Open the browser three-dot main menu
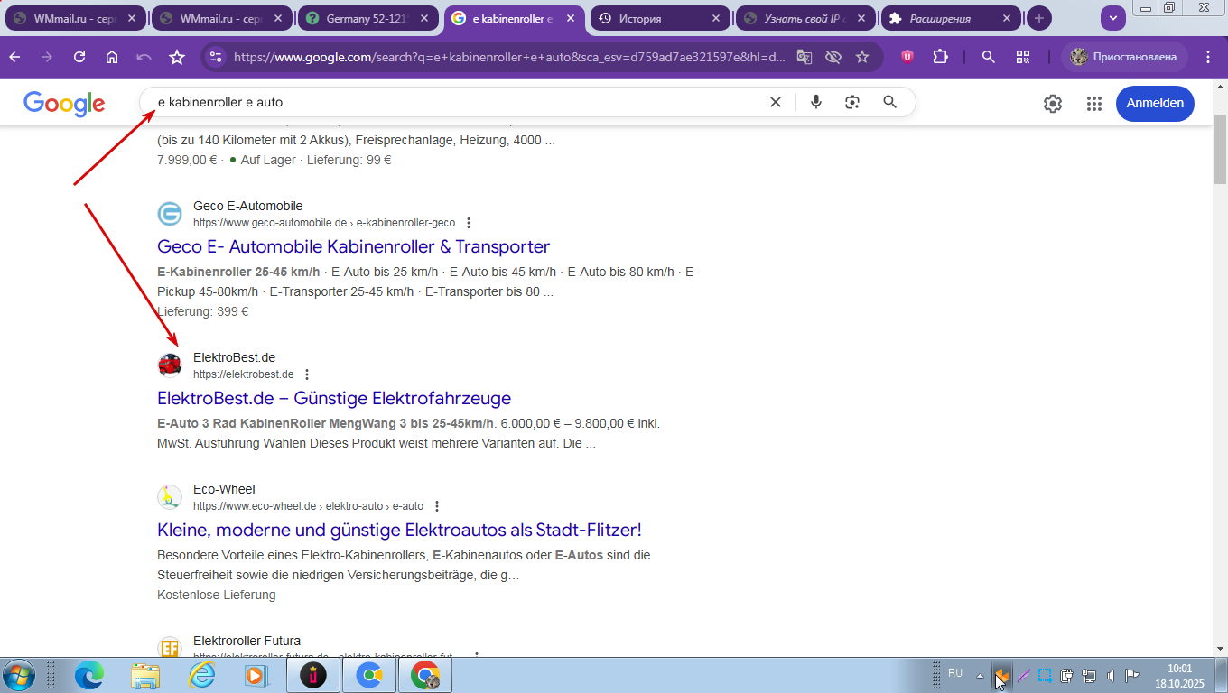 pos(1209,57)
